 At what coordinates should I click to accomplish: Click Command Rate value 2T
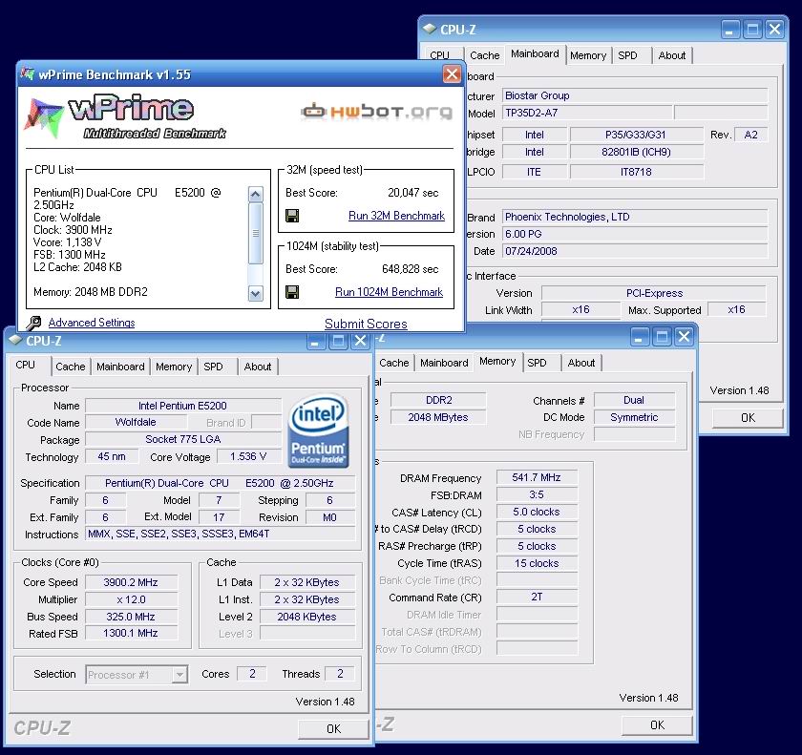click(537, 598)
